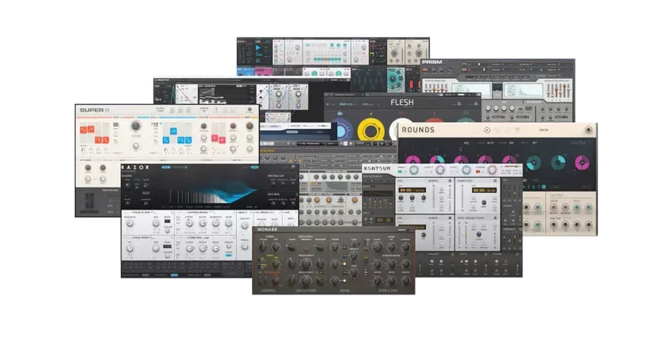The height and width of the screenshot is (338, 672).
Task: Click the yellow ring dial in Flesh
Action: pos(371,131)
